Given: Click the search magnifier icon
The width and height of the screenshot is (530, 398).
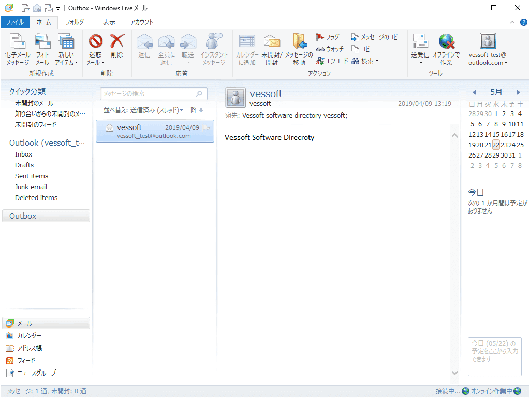Looking at the screenshot, I should coord(199,94).
